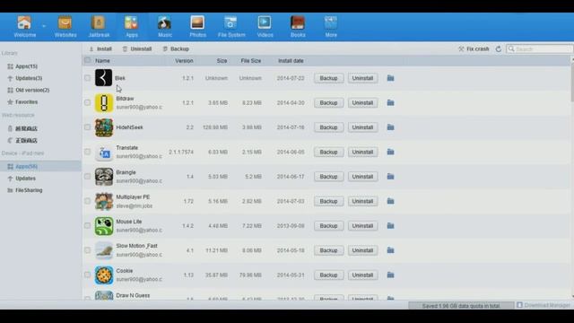The image size is (574, 323).
Task: Open folder icon for Slow Motion Fast
Action: point(391,250)
